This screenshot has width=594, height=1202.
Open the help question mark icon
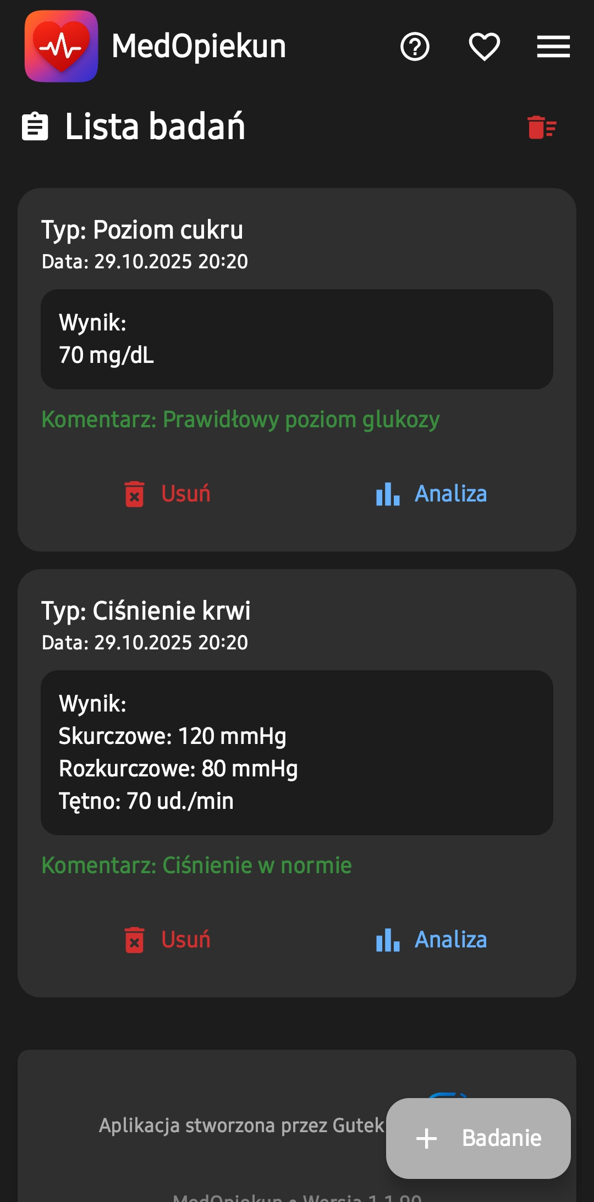pos(415,46)
